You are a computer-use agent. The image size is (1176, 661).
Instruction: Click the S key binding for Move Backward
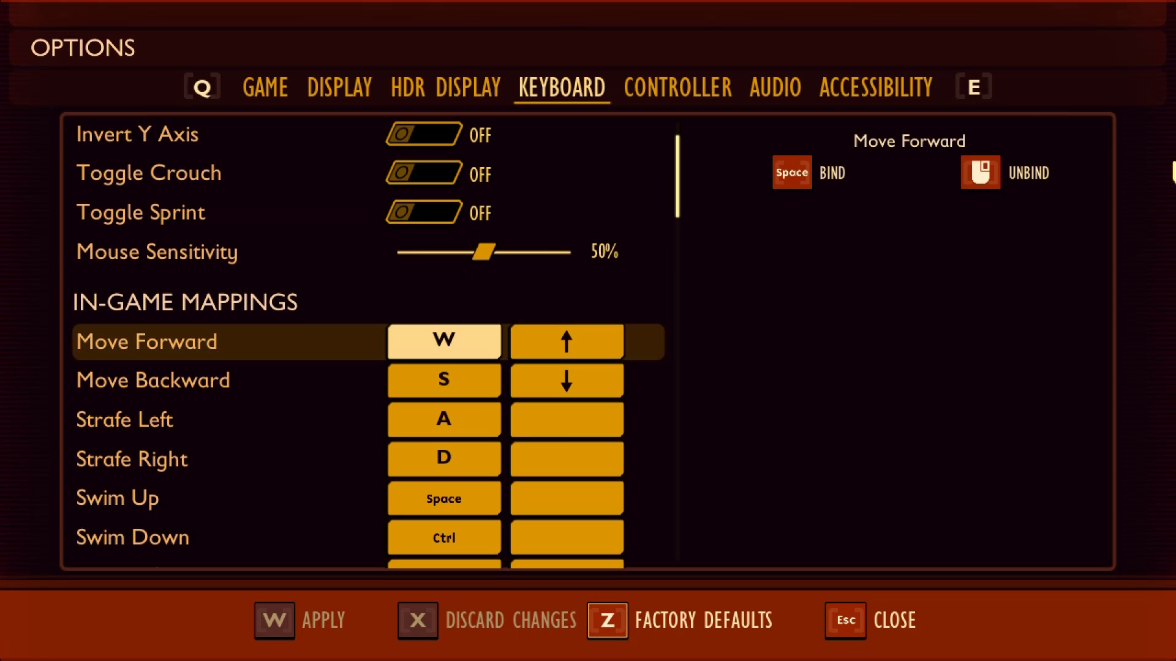pos(443,380)
